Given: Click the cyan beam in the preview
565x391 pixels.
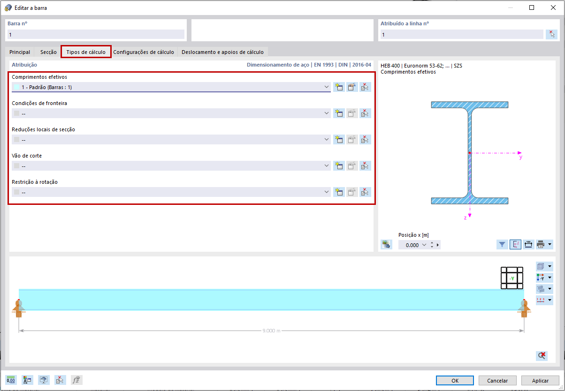Looking at the screenshot, I should pyautogui.click(x=271, y=300).
